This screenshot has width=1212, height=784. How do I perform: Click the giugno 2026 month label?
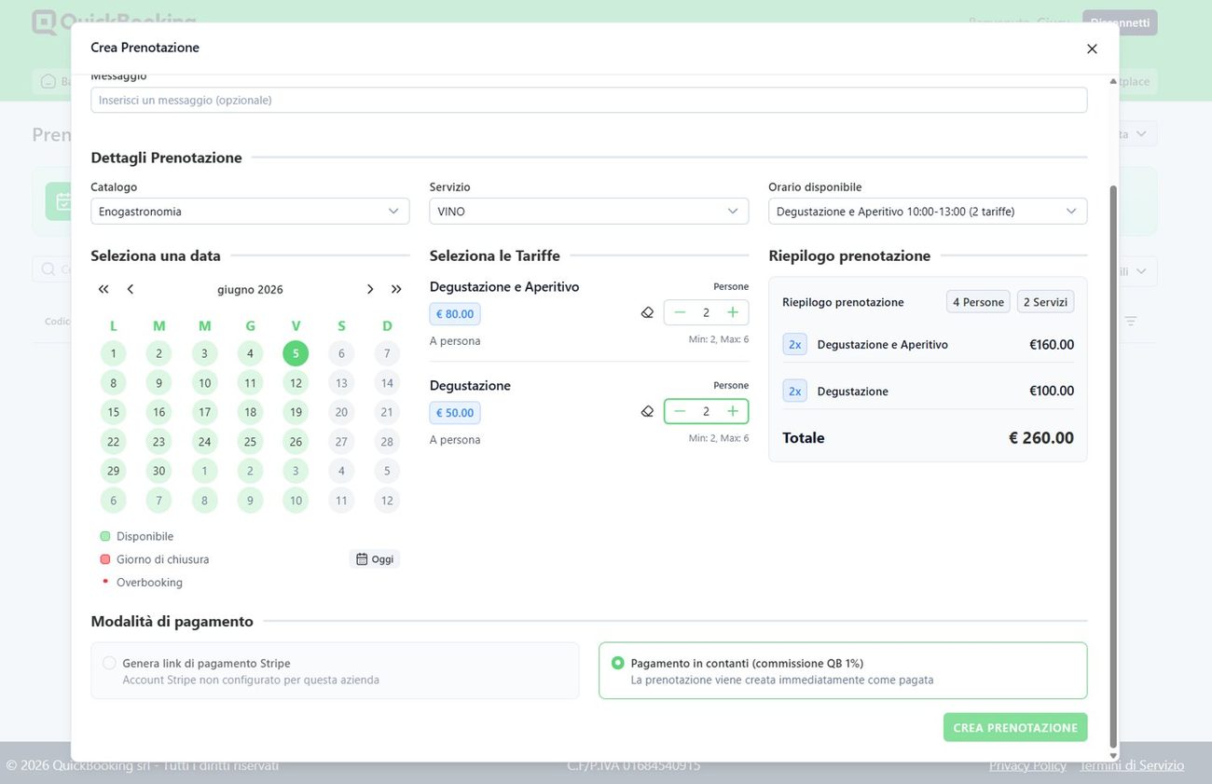250,290
